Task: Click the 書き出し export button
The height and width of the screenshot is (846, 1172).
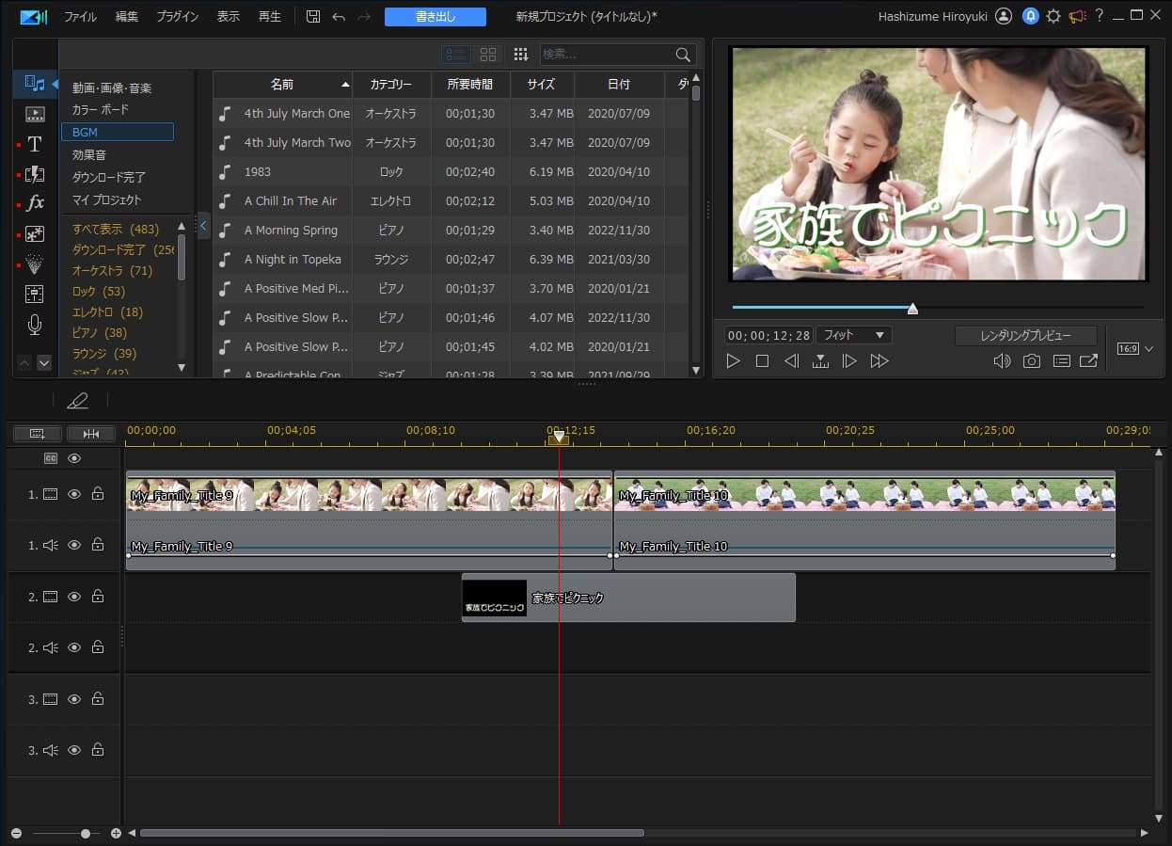Action: [x=435, y=17]
